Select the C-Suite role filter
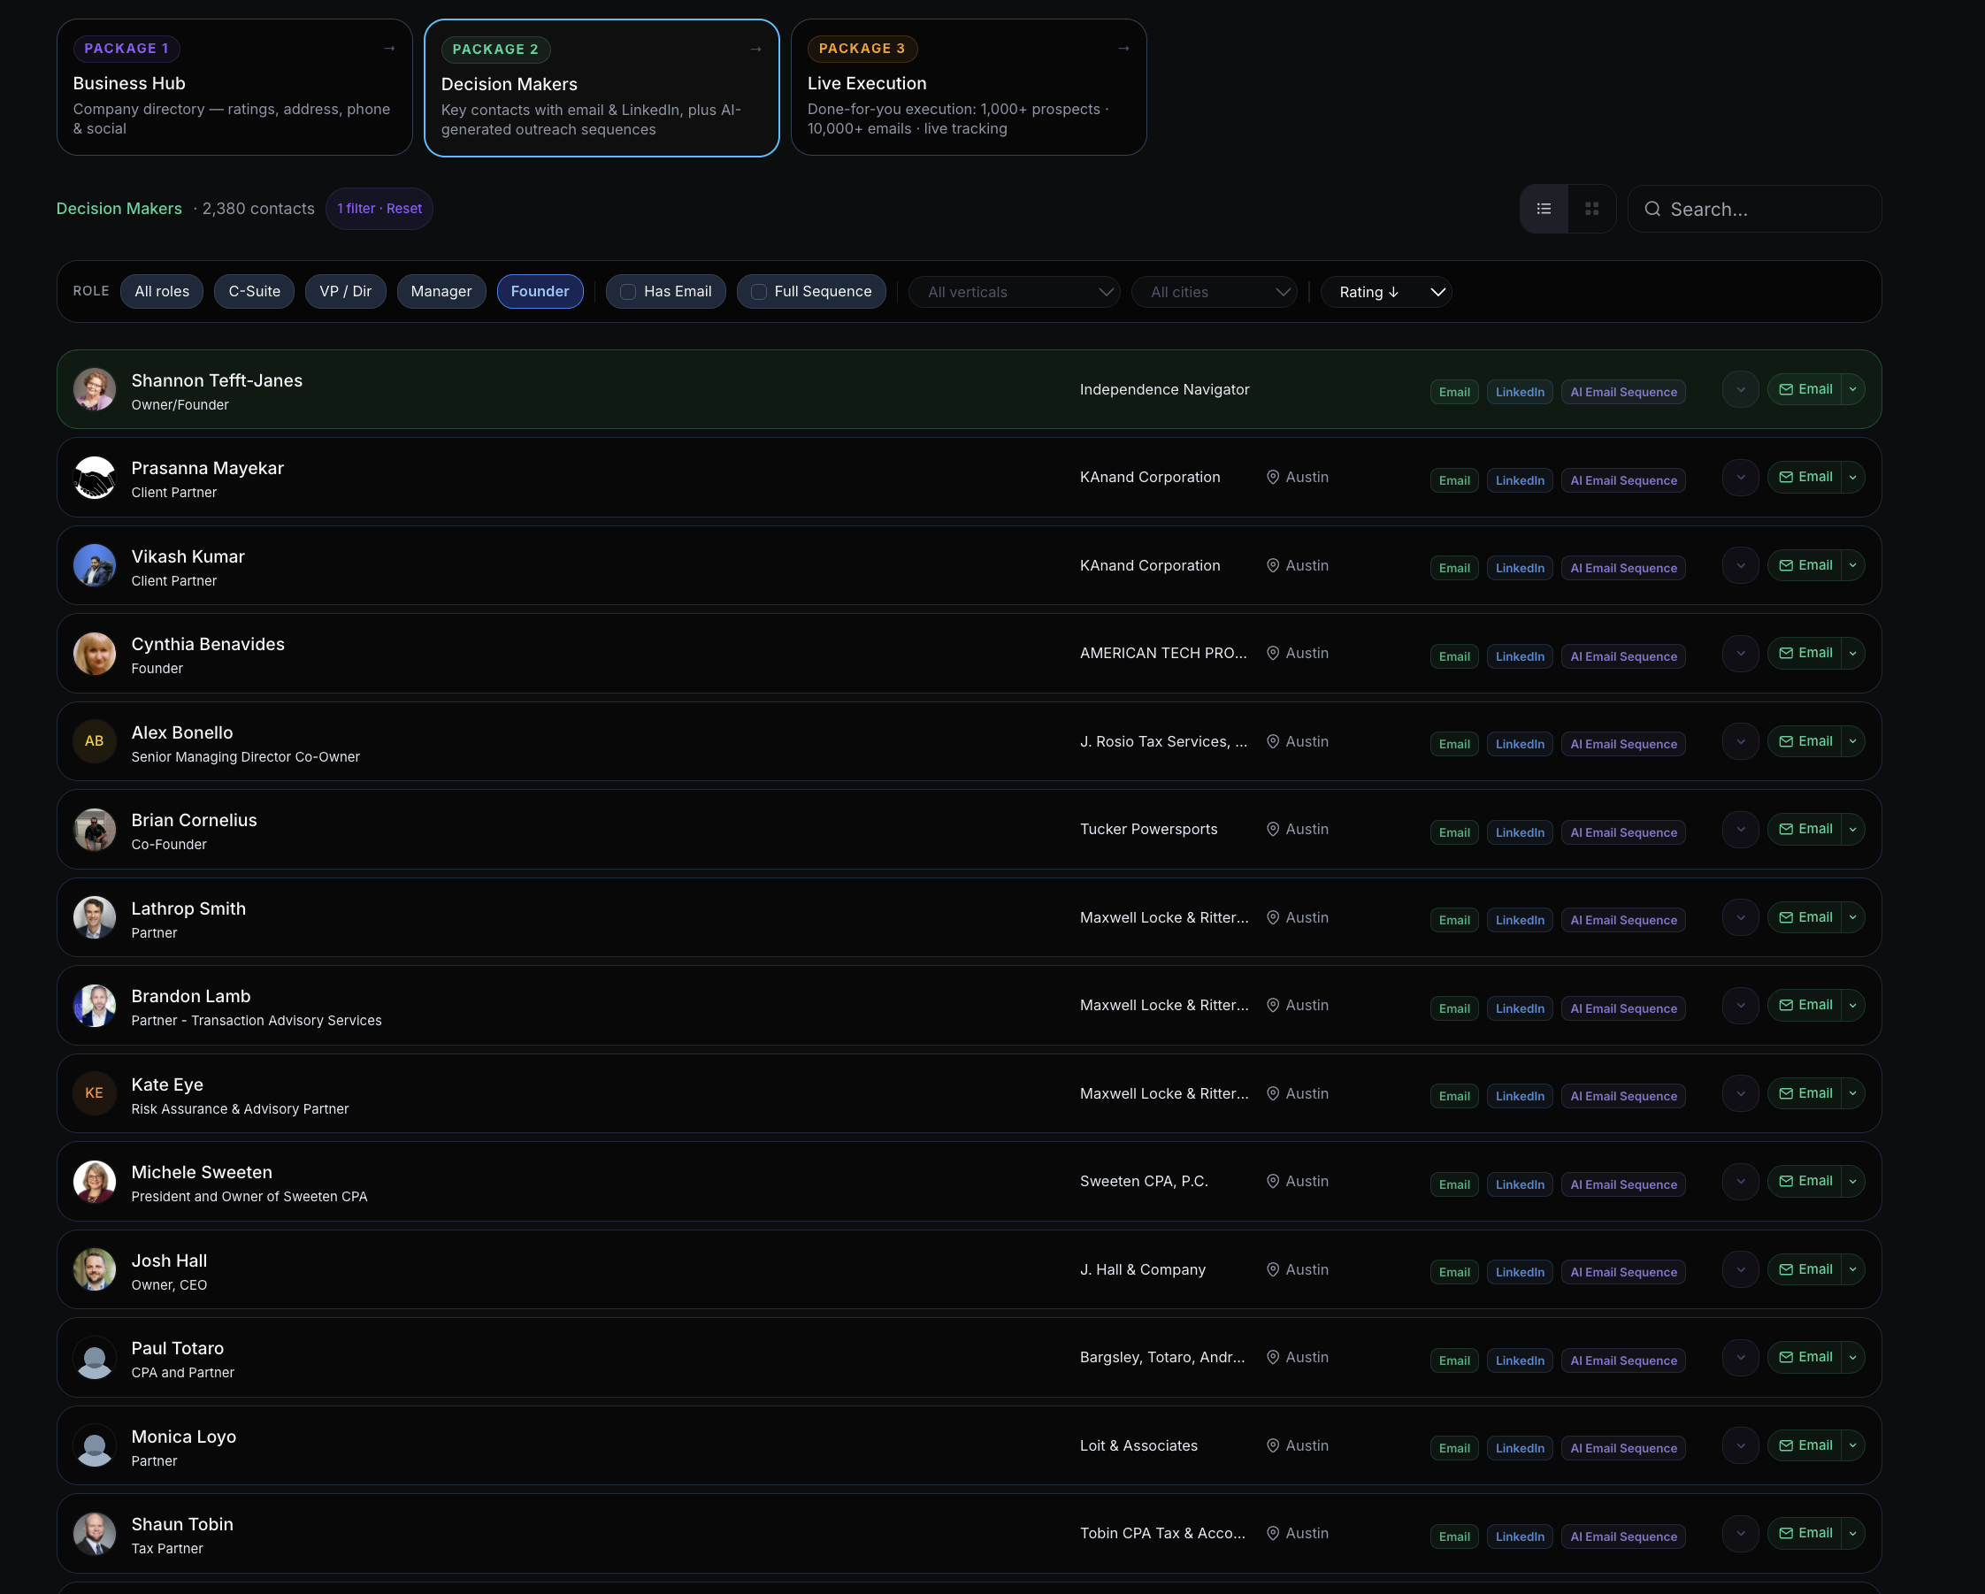 pos(254,292)
